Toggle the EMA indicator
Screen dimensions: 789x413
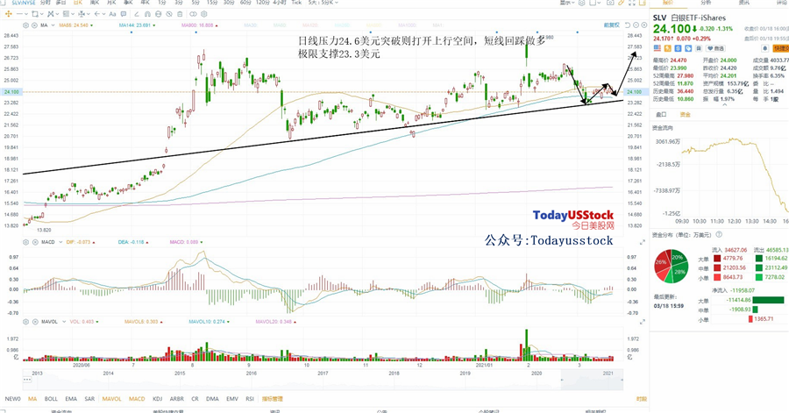(x=71, y=399)
